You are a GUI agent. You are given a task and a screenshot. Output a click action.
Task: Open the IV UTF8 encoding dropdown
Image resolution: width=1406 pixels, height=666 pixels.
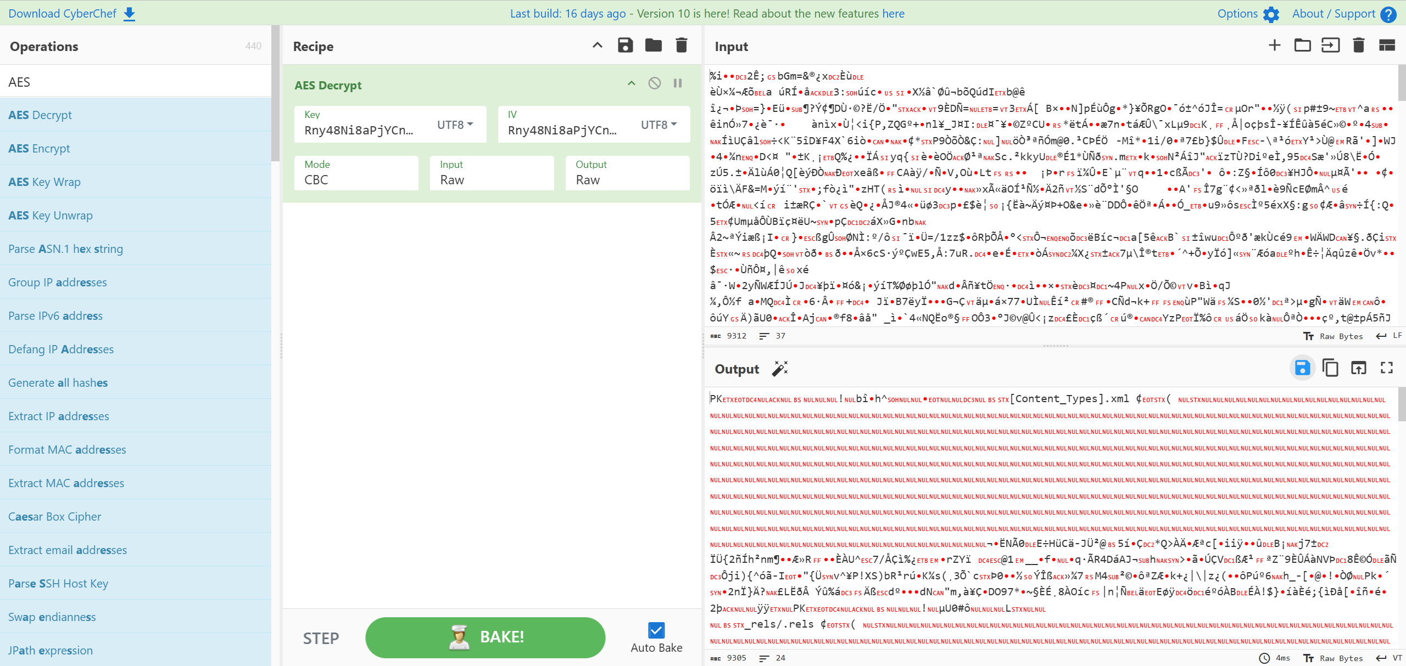659,125
